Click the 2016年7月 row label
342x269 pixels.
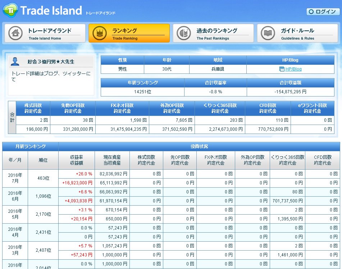[x=15, y=178]
